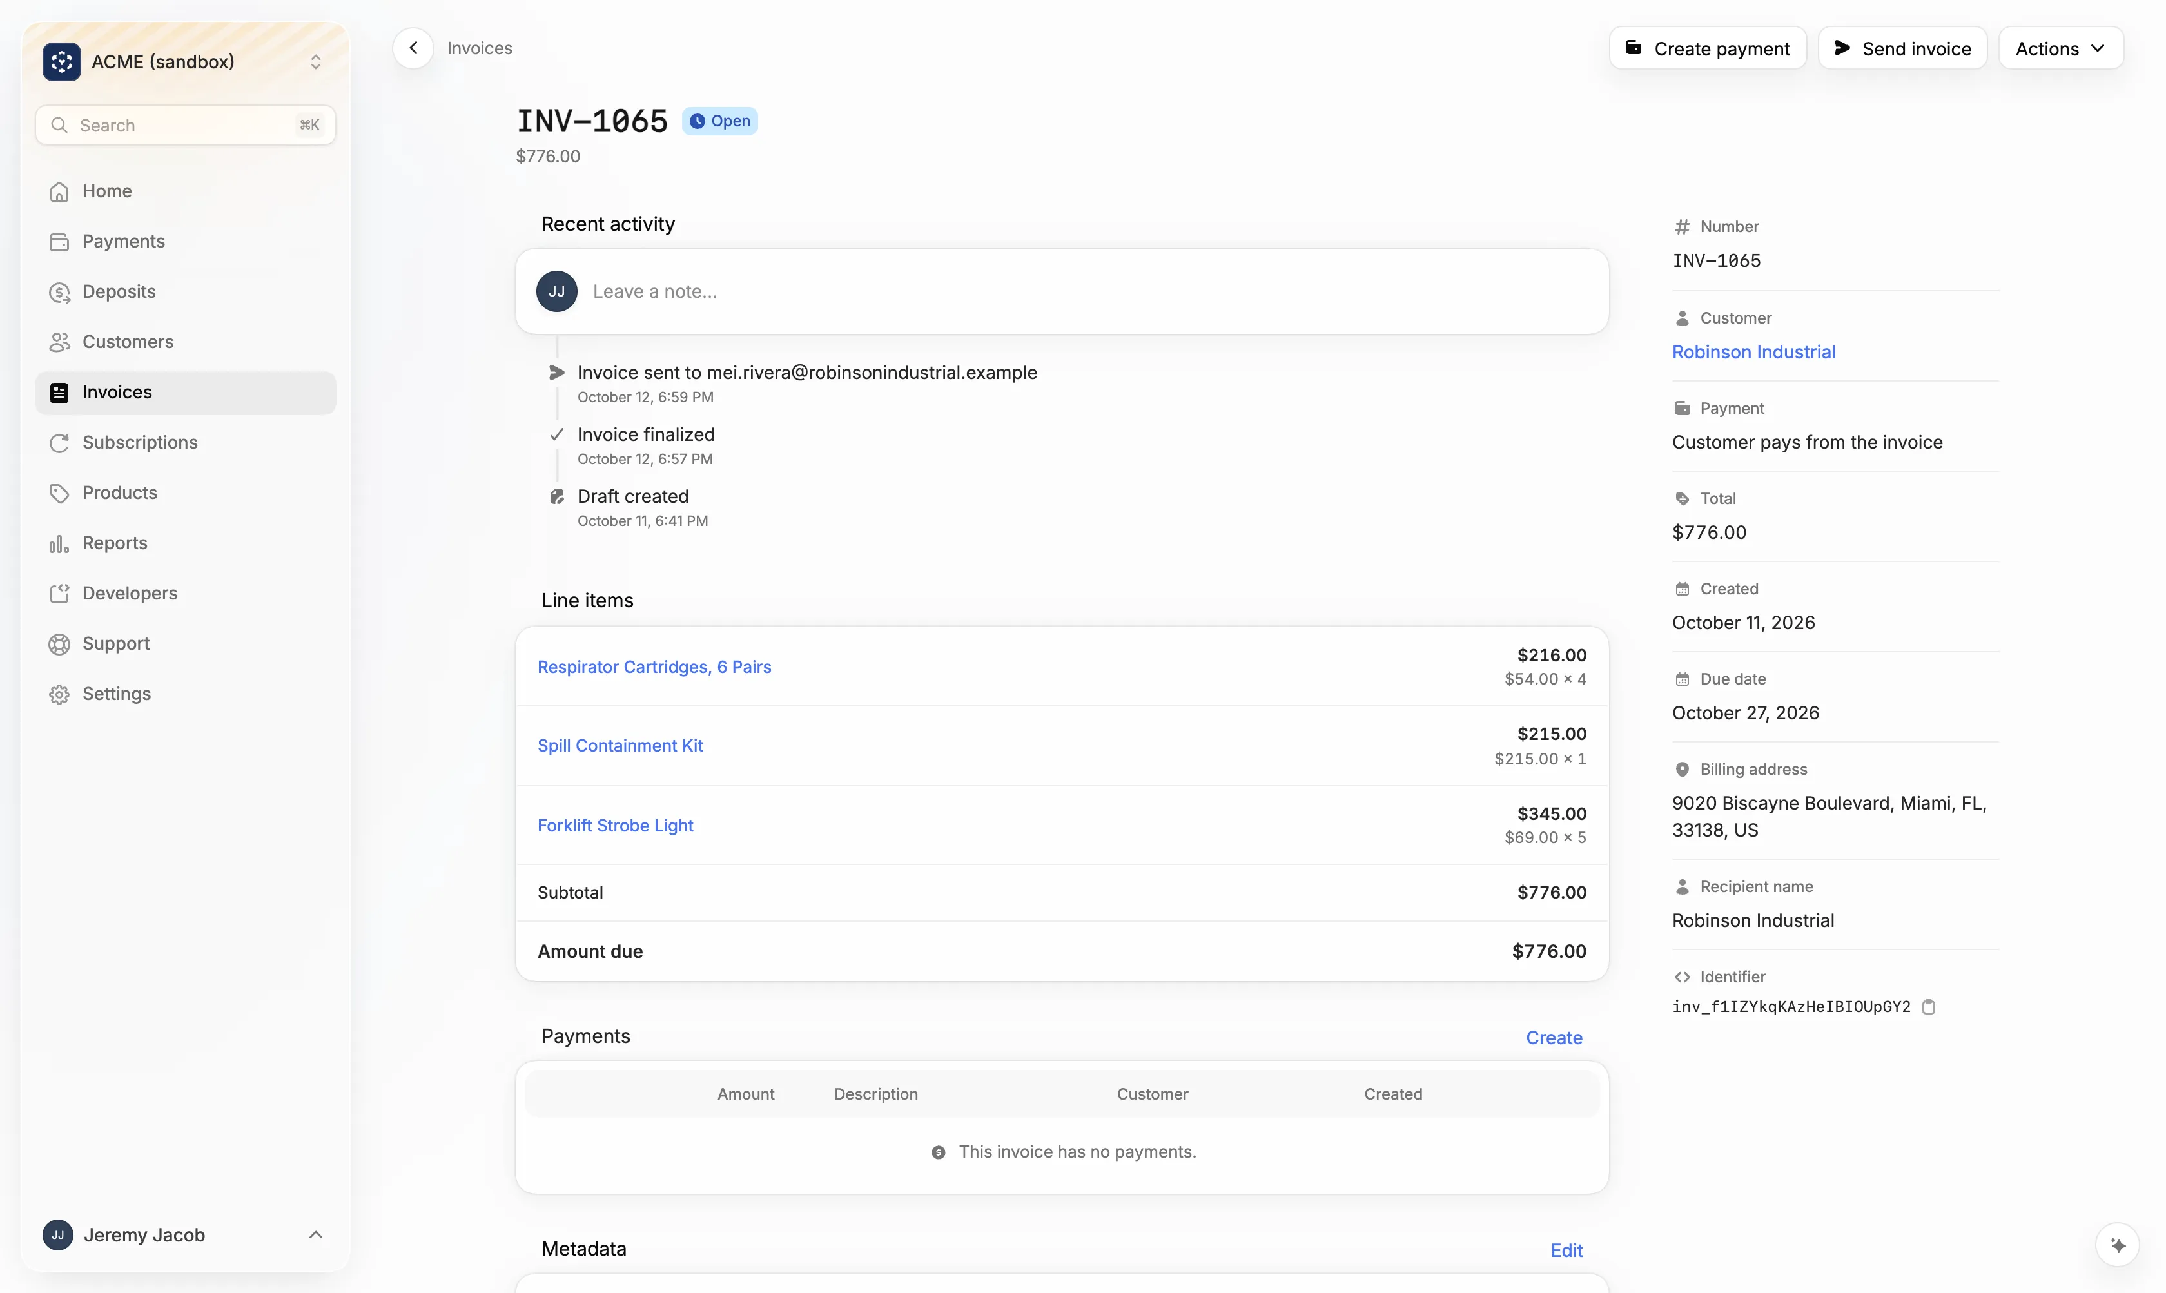The width and height of the screenshot is (2166, 1293).
Task: Click the Invoices sidebar icon
Action: (x=59, y=393)
